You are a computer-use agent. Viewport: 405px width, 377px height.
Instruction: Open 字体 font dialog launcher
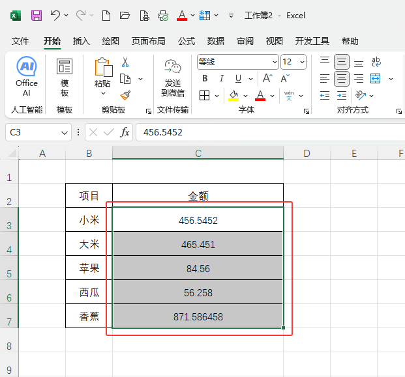tap(307, 111)
